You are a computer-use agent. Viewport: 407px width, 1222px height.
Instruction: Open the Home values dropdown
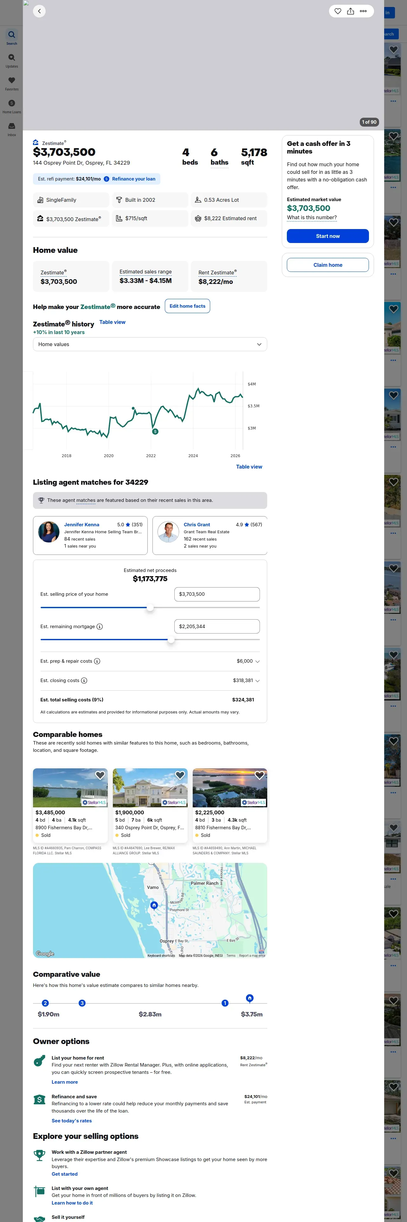(150, 345)
